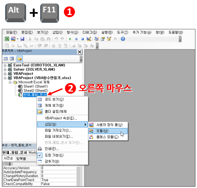197x188 pixels.
Task: Collapse VBAProject (VBA함수만들기.xlsx) node
Action: [5, 78]
